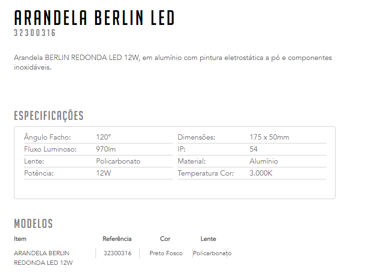Click the MODELOS section heading

click(x=33, y=224)
